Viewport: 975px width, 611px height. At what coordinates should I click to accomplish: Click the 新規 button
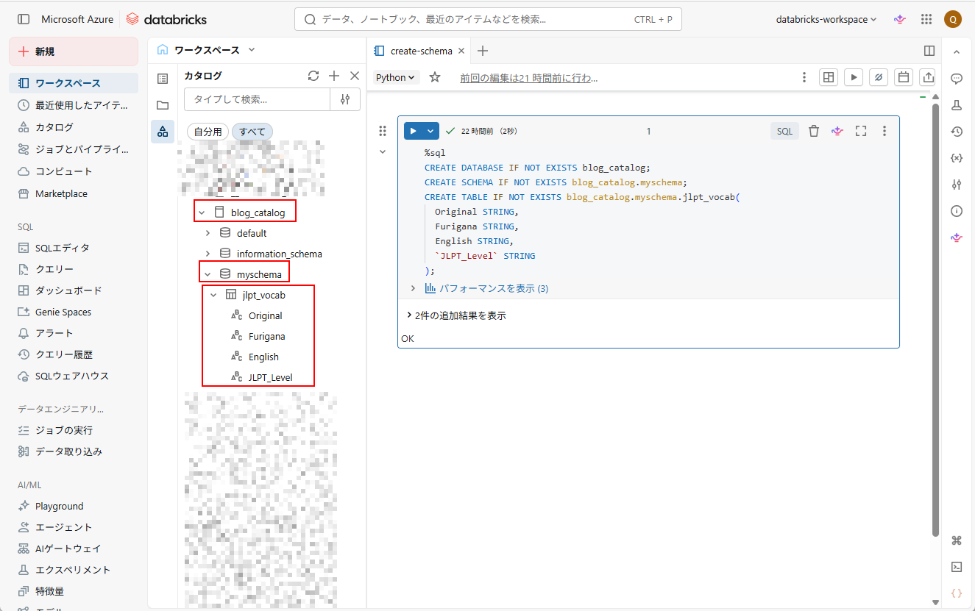point(74,51)
